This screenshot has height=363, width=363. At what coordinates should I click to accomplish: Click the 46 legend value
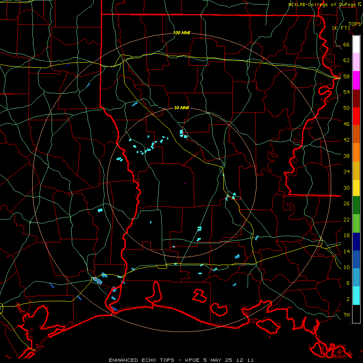(346, 124)
